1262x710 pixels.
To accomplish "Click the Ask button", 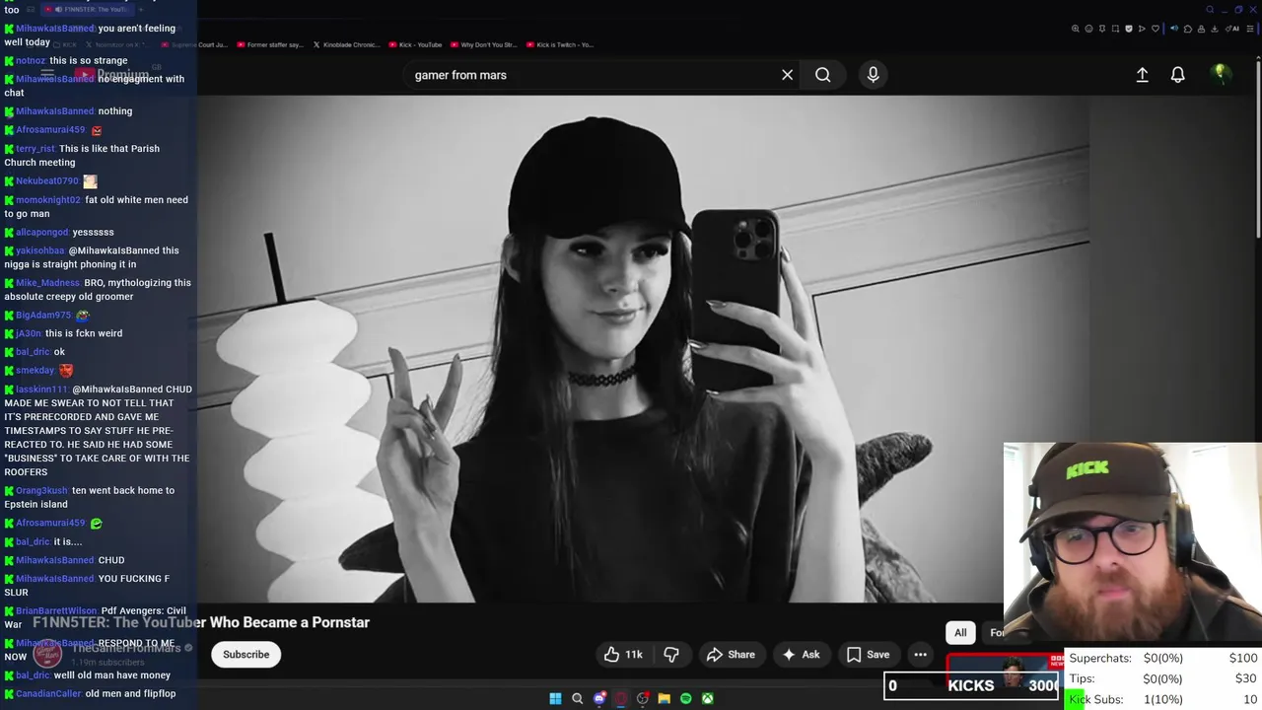I will pos(801,655).
